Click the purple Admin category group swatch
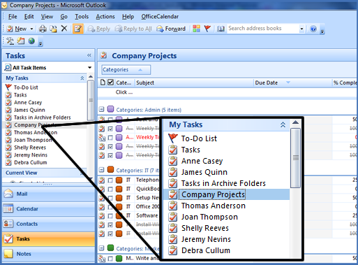This screenshot has width=358, height=265. (x=111, y=109)
